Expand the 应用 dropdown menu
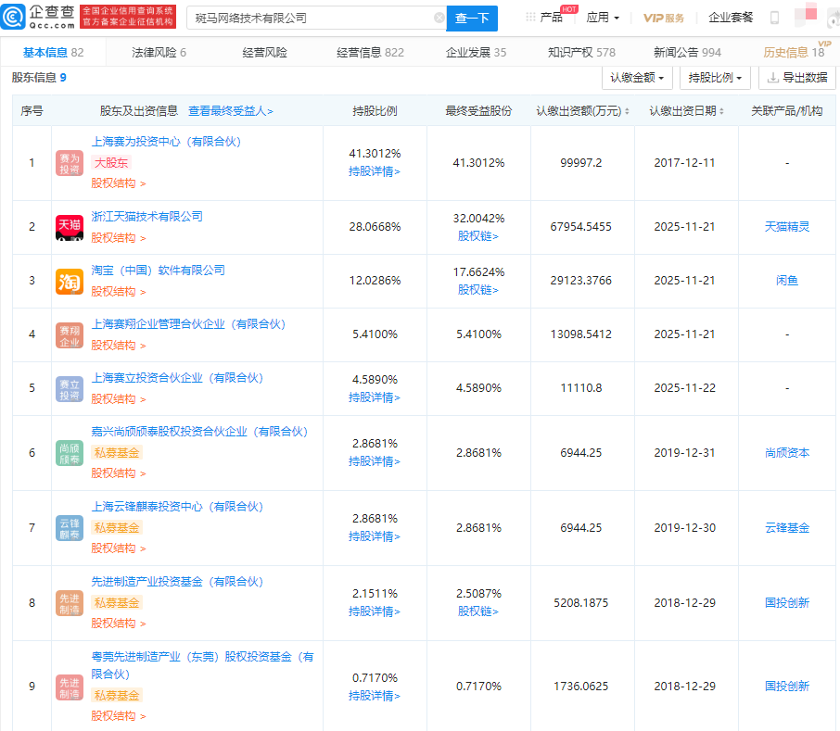Screen dimensions: 840x731 pos(603,18)
